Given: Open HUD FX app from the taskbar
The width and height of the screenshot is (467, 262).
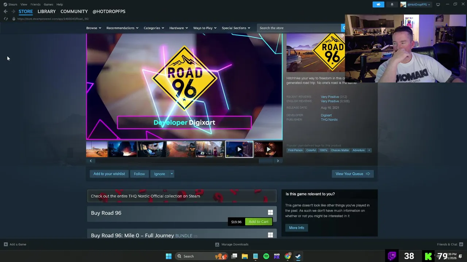Looking at the screenshot, I should 277,256.
